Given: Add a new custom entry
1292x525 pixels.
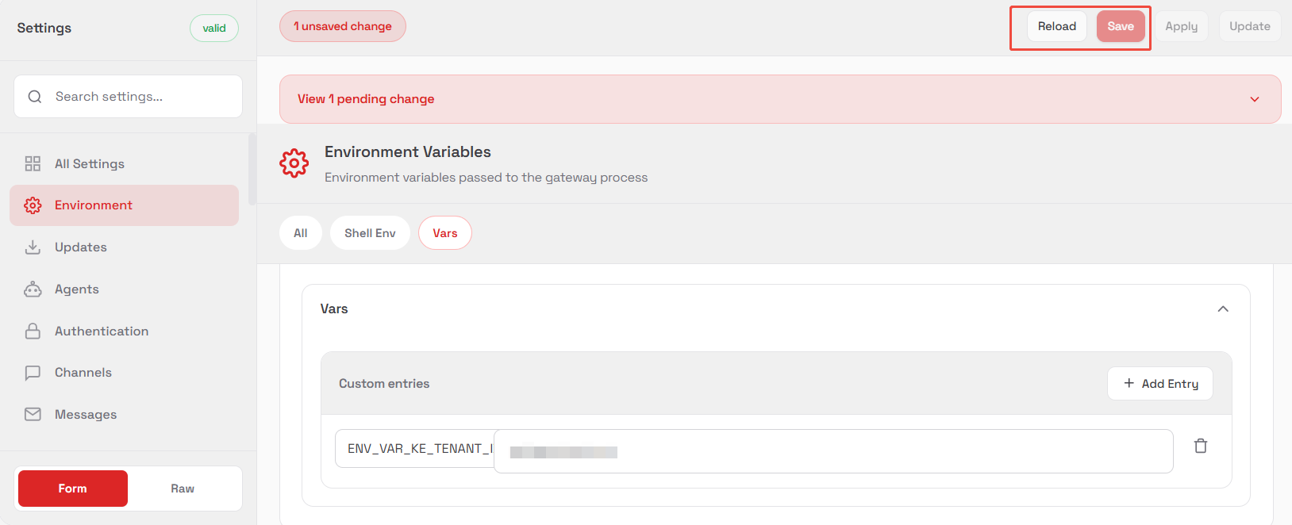Looking at the screenshot, I should tap(1160, 384).
